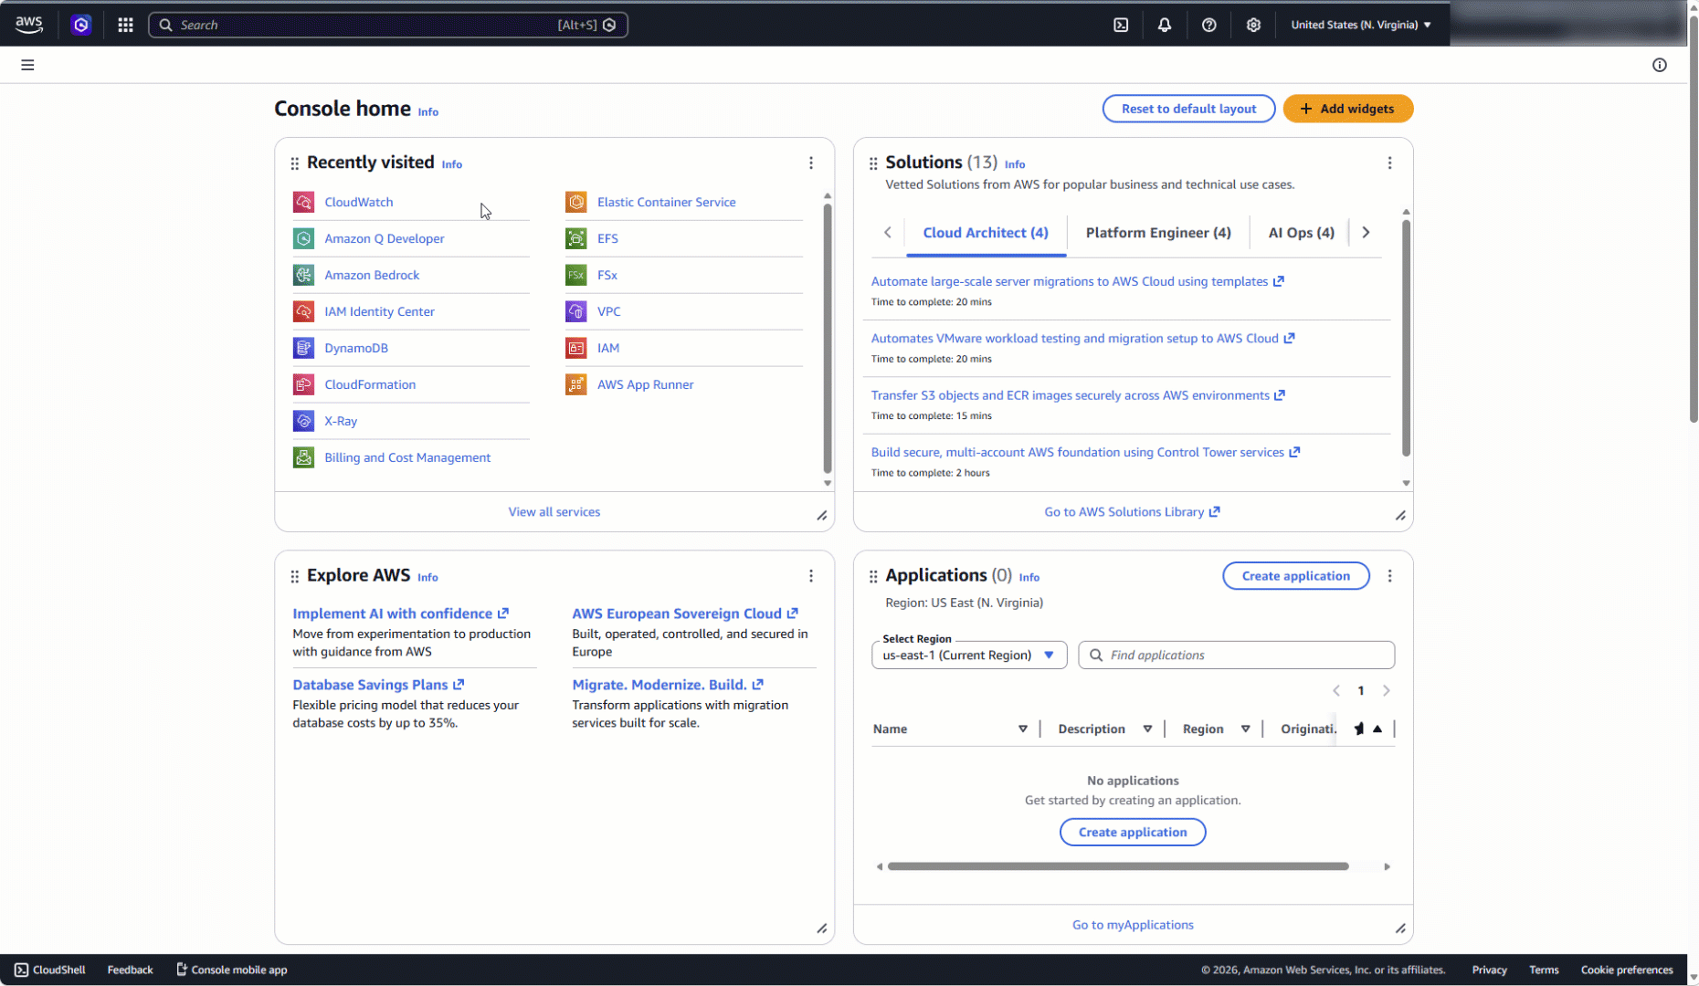Click the AWS App Runner icon

(x=575, y=384)
